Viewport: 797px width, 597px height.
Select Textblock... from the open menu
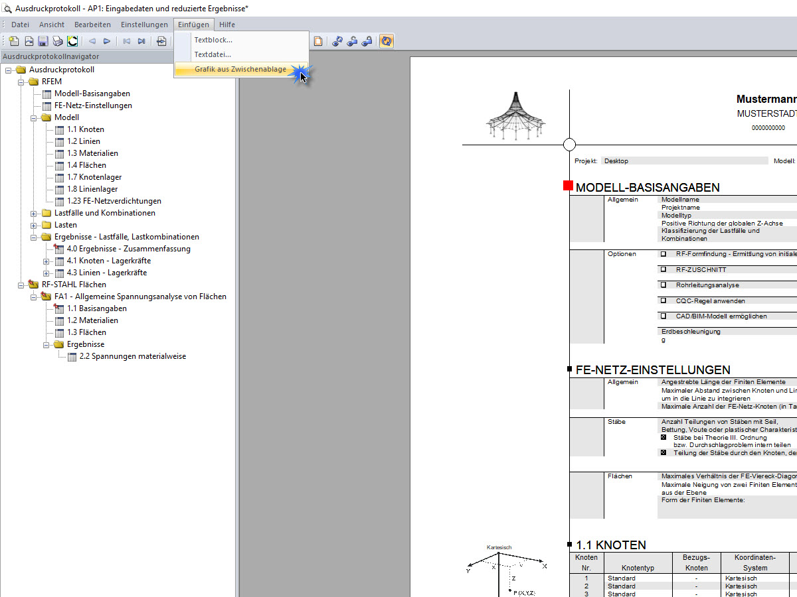pos(212,40)
